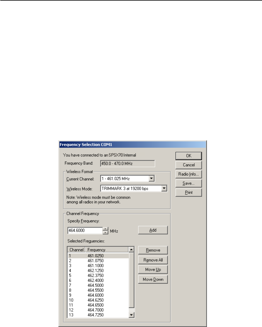Print the frequency list
Viewport: 262px width, 327px height.
(188, 193)
